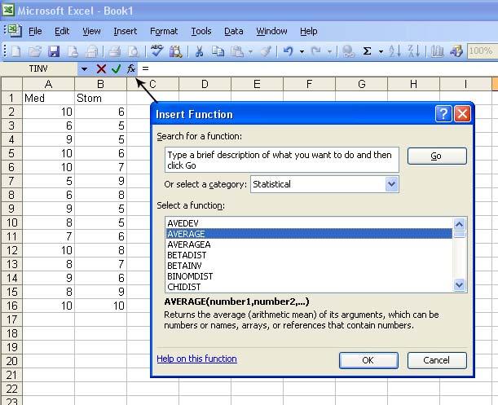Select column A header
498x405 pixels.
[x=48, y=84]
